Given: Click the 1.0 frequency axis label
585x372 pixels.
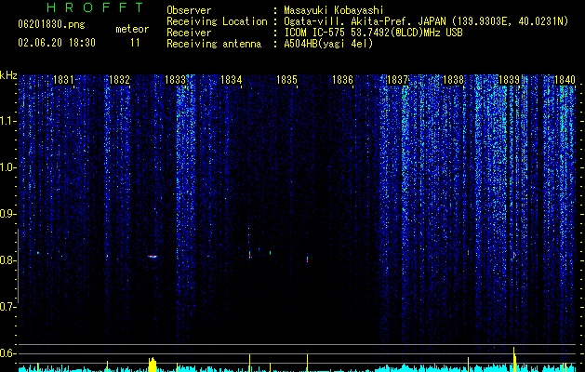Looking at the screenshot, I should [7, 167].
